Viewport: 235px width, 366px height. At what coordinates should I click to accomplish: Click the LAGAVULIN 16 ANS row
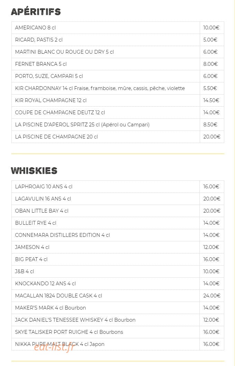(x=117, y=199)
